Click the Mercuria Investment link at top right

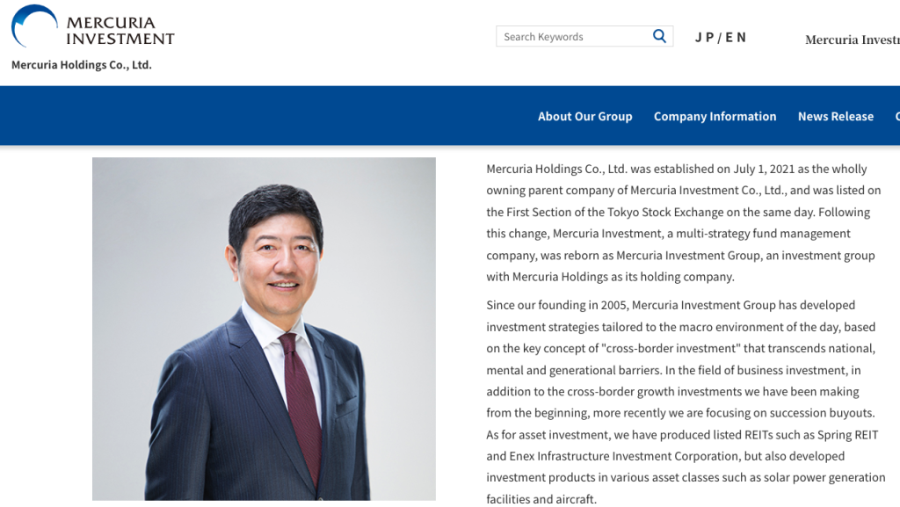(851, 40)
